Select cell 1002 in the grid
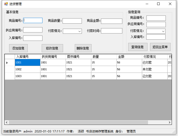Viewport: 178px width, 136px height. [27, 69]
